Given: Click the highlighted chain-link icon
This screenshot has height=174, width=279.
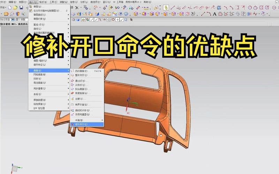Looking at the screenshot, I should pyautogui.click(x=166, y=8).
